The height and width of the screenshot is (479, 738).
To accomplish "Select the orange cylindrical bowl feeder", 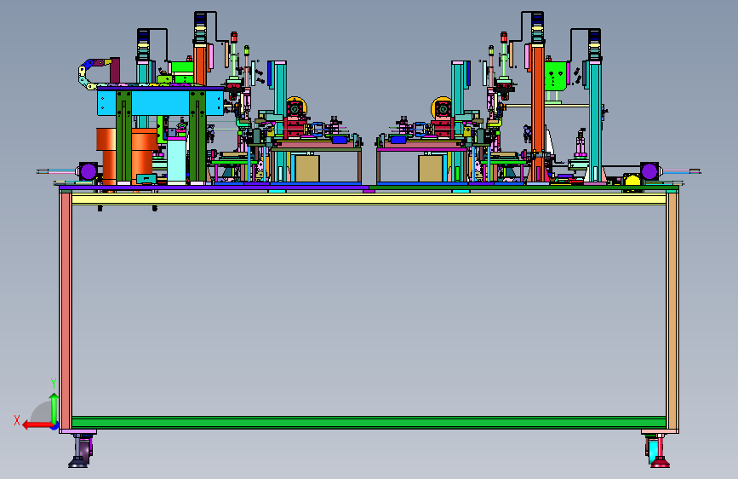I will click(x=109, y=156).
